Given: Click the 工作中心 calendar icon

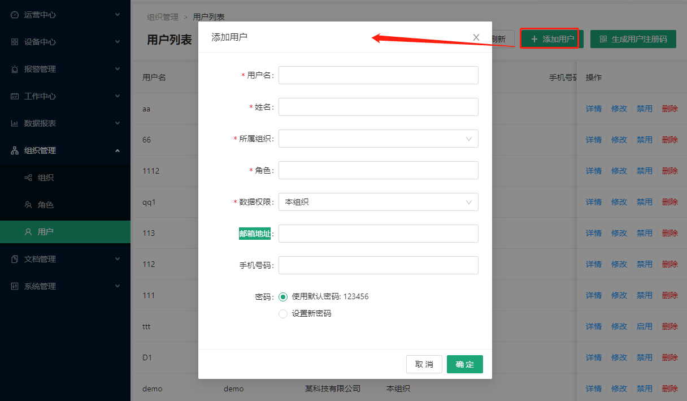Looking at the screenshot, I should pos(15,96).
